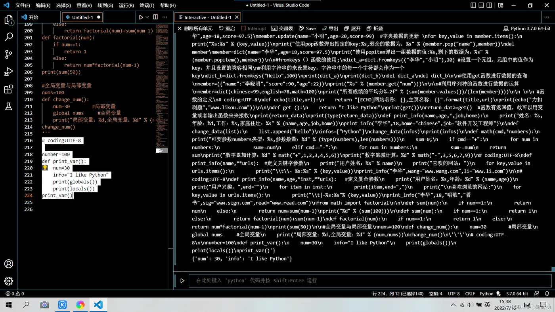The image size is (555, 312).
Task: Open the Manage gear menu
Action: pyautogui.click(x=8, y=281)
